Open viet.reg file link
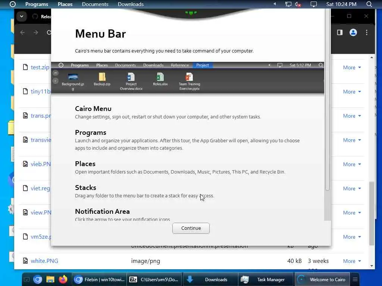The image size is (382, 286). pyautogui.click(x=40, y=188)
